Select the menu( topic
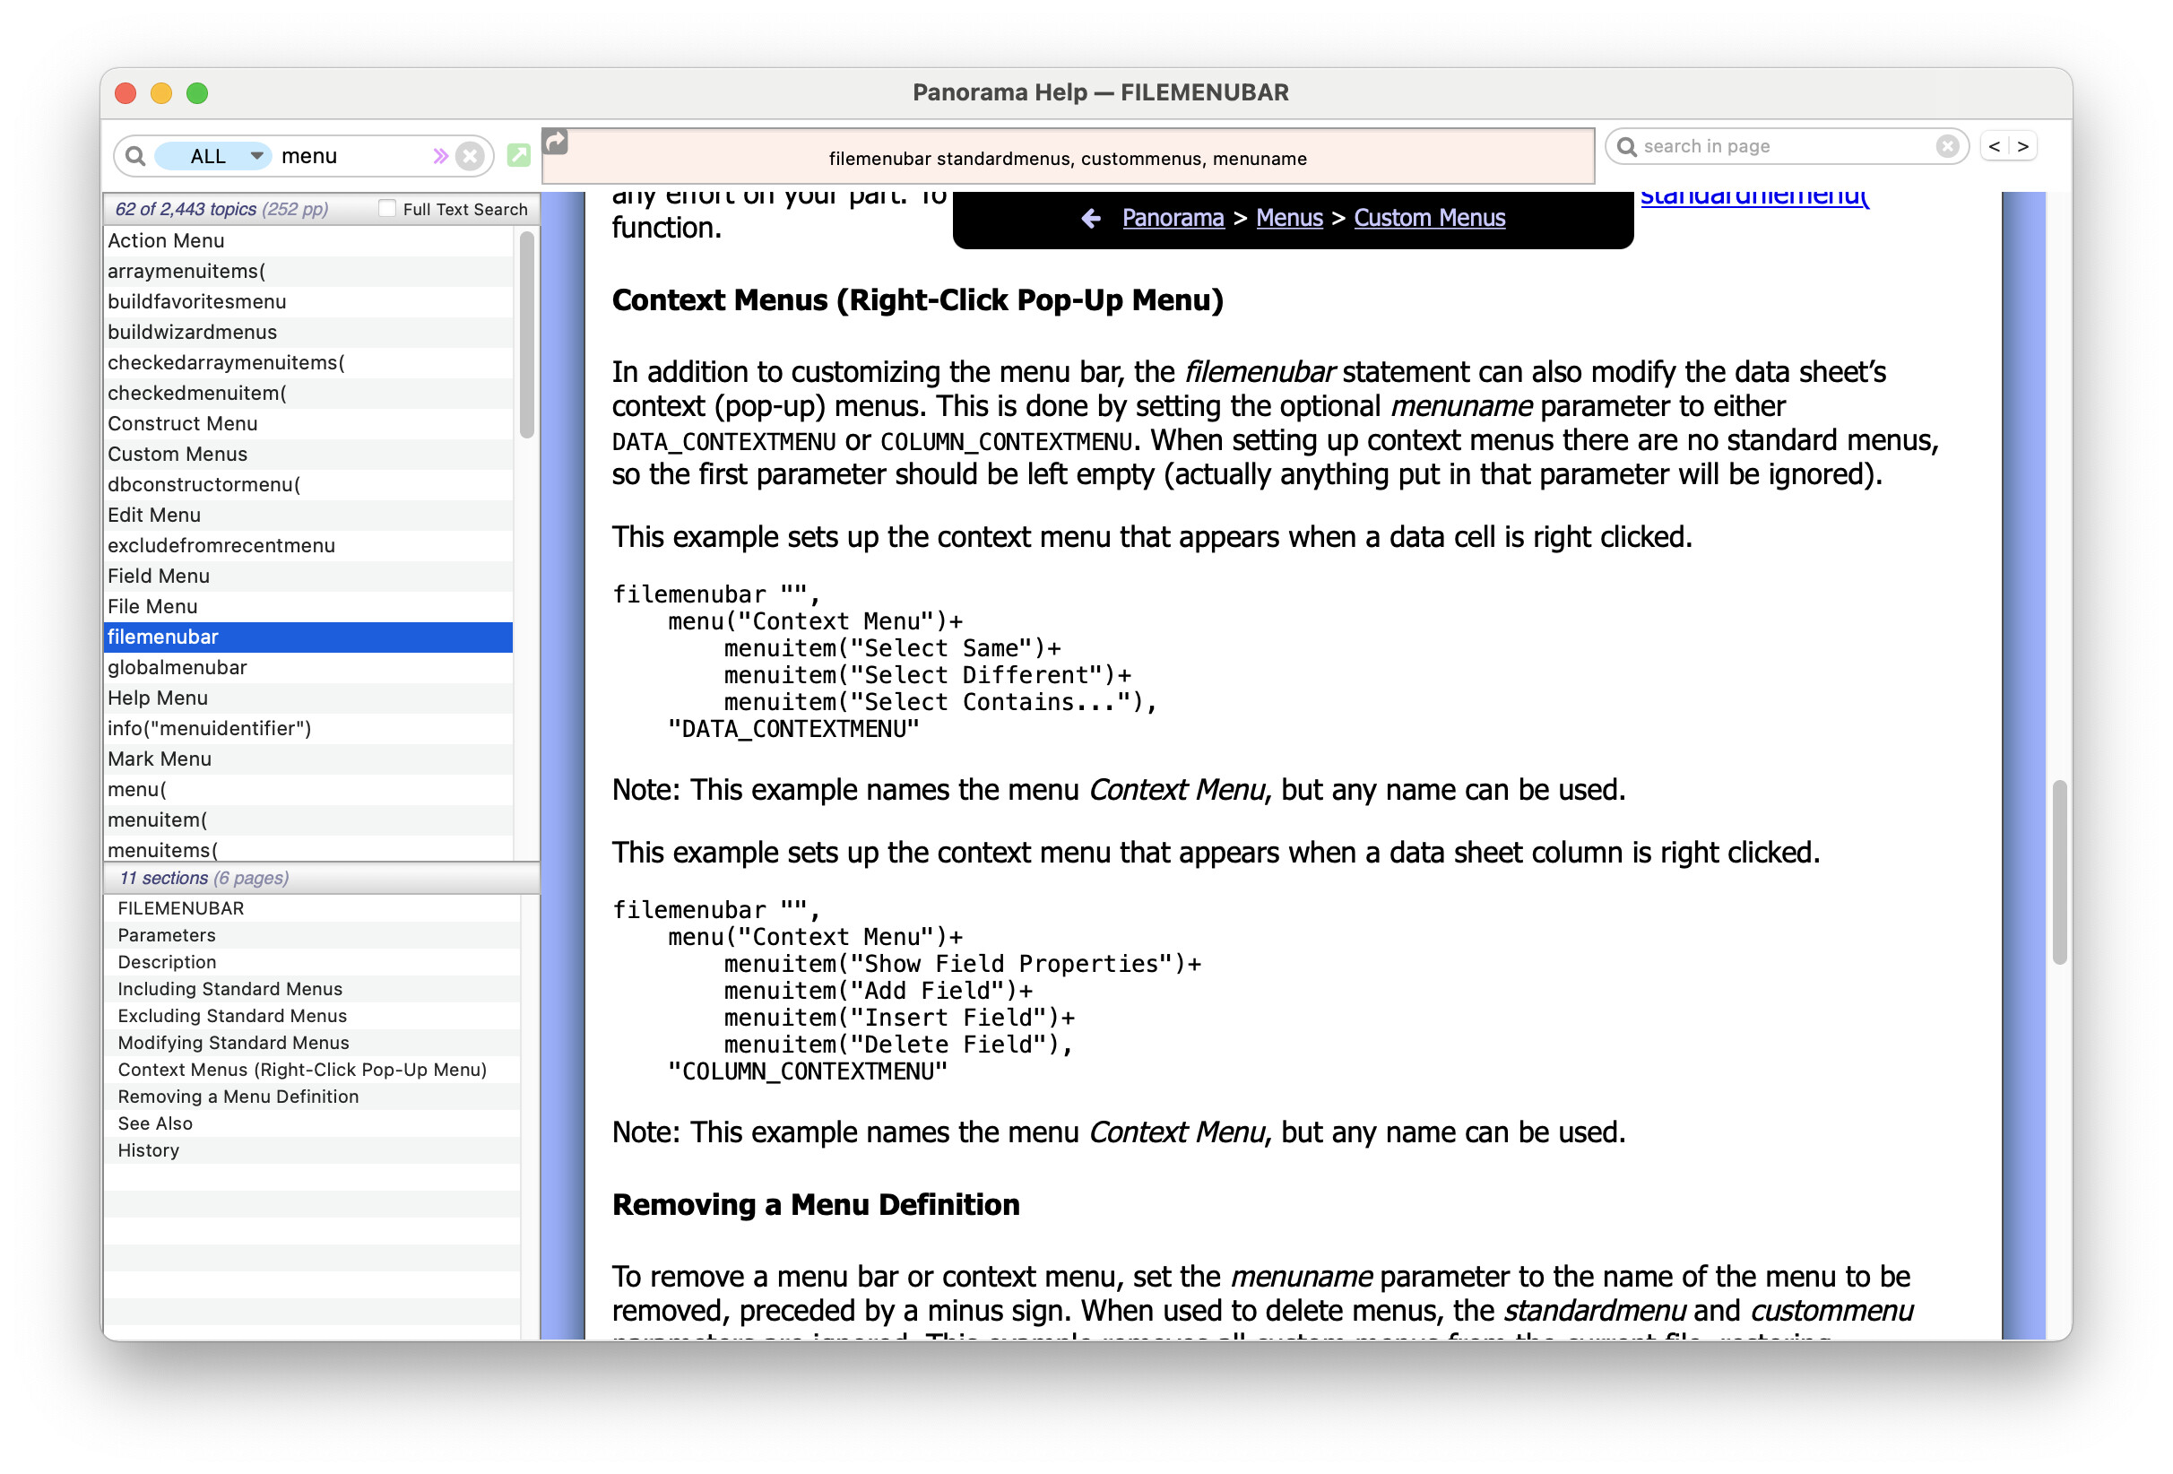 [307, 789]
